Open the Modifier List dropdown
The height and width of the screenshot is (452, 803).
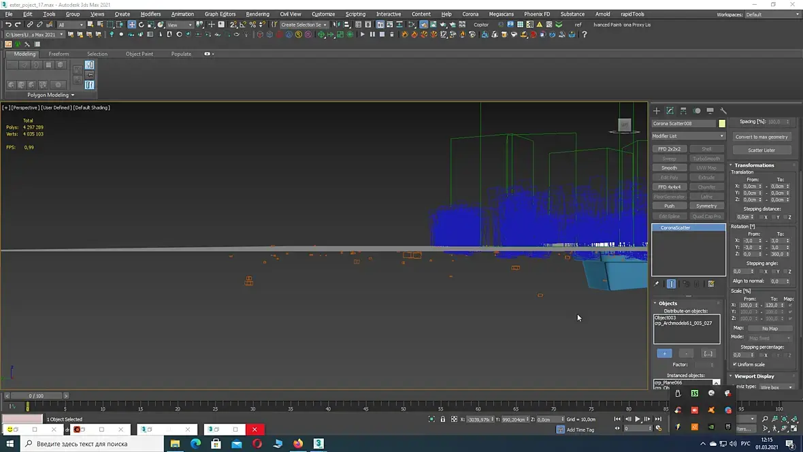point(688,136)
